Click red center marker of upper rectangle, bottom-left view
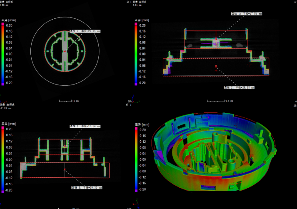The height and width of the screenshot is (209, 297). (x=65, y=146)
